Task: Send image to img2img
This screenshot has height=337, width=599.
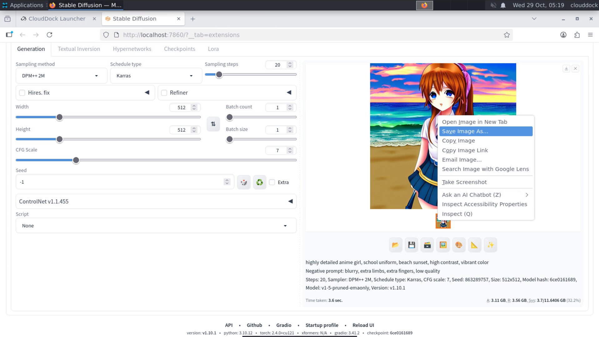Action: [x=443, y=245]
